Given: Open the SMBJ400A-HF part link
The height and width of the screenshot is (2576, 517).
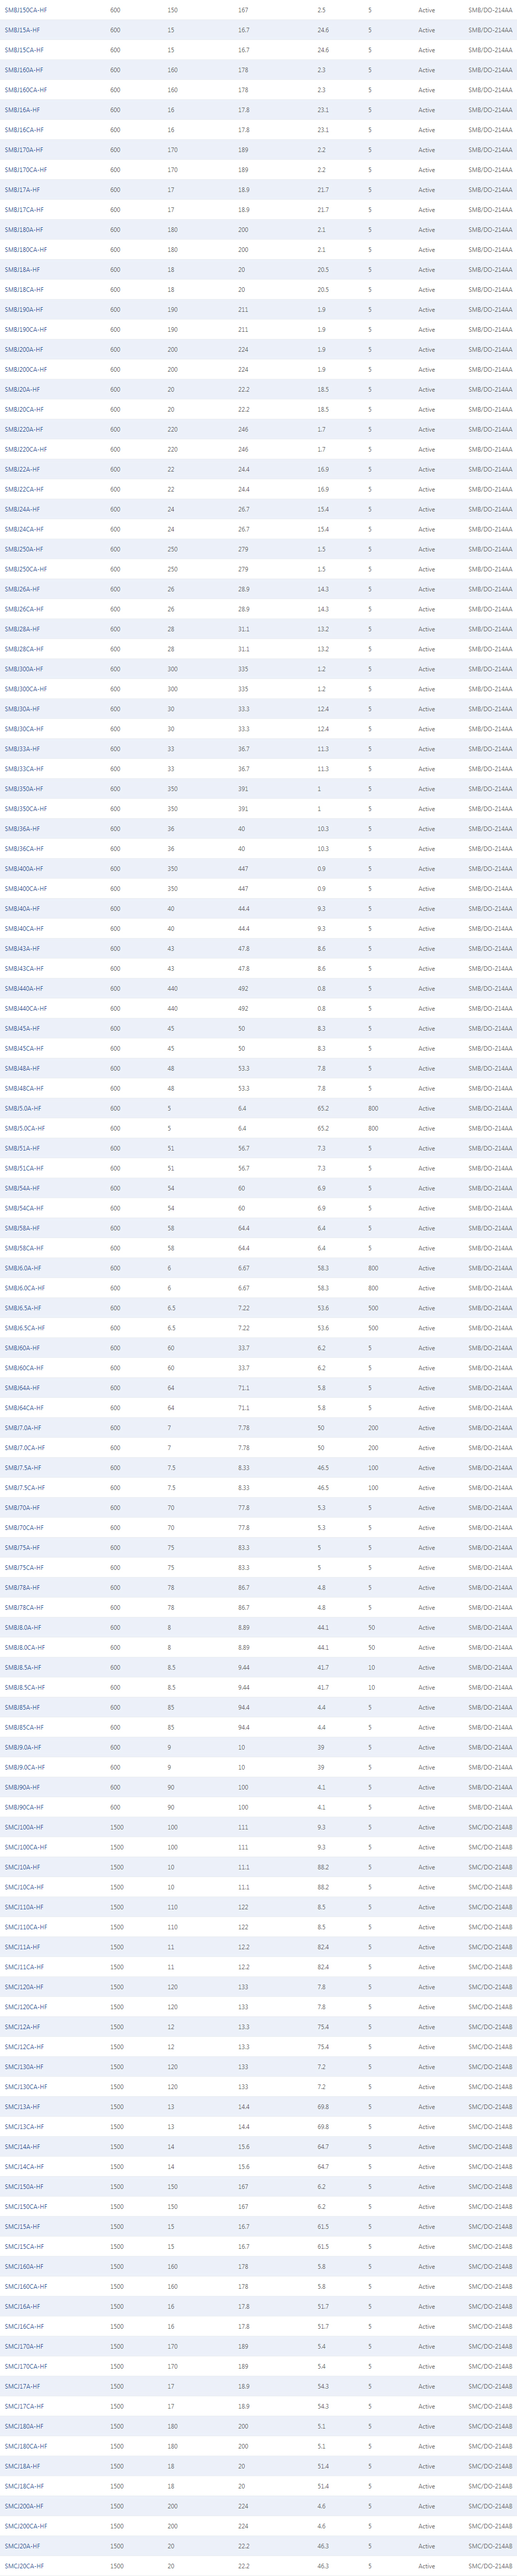Looking at the screenshot, I should click(x=24, y=869).
